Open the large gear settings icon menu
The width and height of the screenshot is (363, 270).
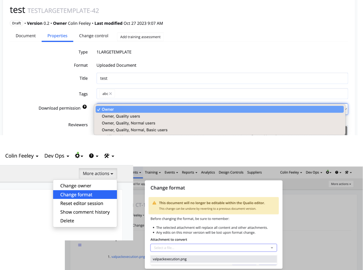pyautogui.click(x=79, y=156)
